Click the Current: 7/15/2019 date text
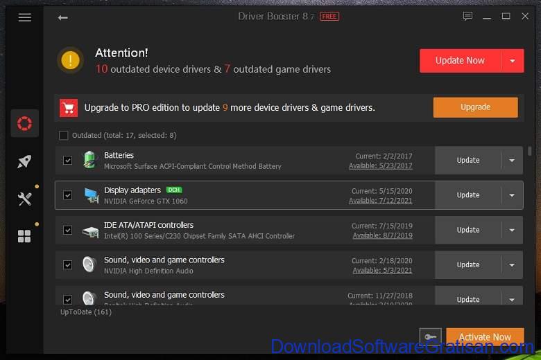 tap(382, 226)
